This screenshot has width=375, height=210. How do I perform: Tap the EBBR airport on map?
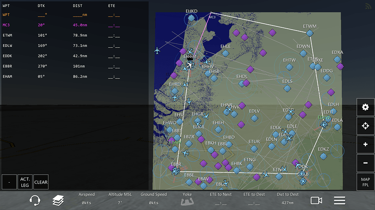pyautogui.click(x=176, y=171)
